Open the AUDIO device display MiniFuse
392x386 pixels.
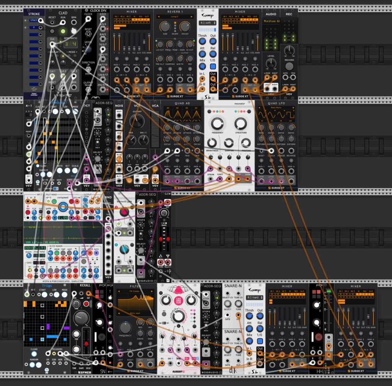tap(271, 21)
